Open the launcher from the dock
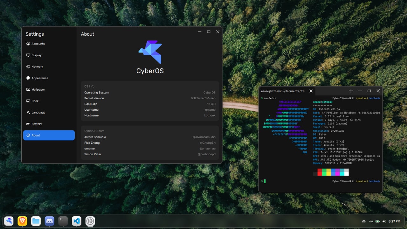 coord(9,221)
